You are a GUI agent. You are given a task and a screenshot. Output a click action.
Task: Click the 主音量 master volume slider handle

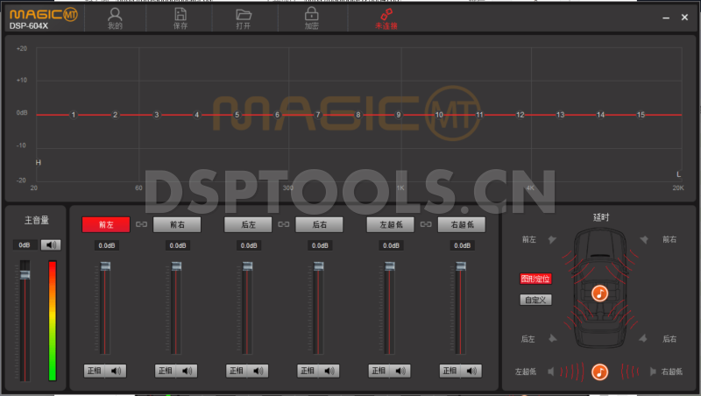coord(25,275)
